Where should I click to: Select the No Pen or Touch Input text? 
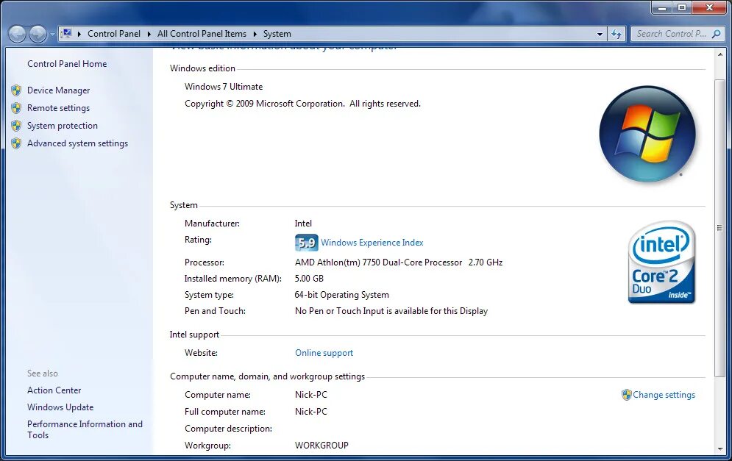391,311
